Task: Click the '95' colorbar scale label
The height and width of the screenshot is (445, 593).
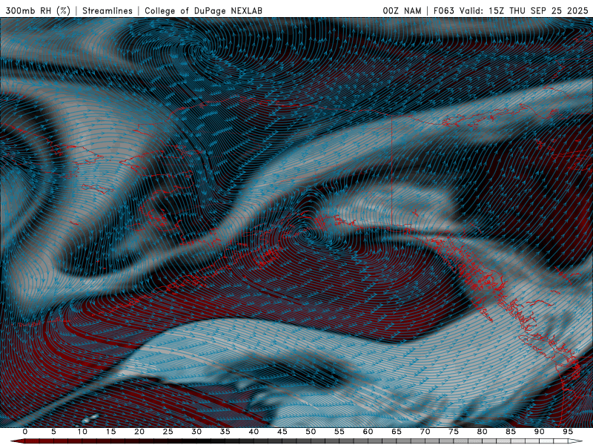Action: [x=568, y=432]
